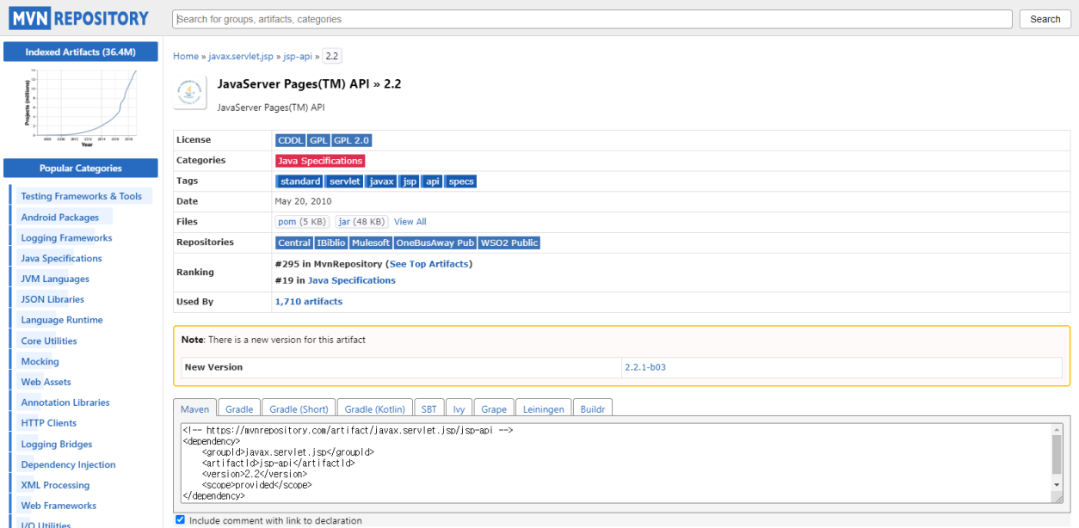Open new version 2.2.1-b03 link
1079x528 pixels.
[x=645, y=367]
